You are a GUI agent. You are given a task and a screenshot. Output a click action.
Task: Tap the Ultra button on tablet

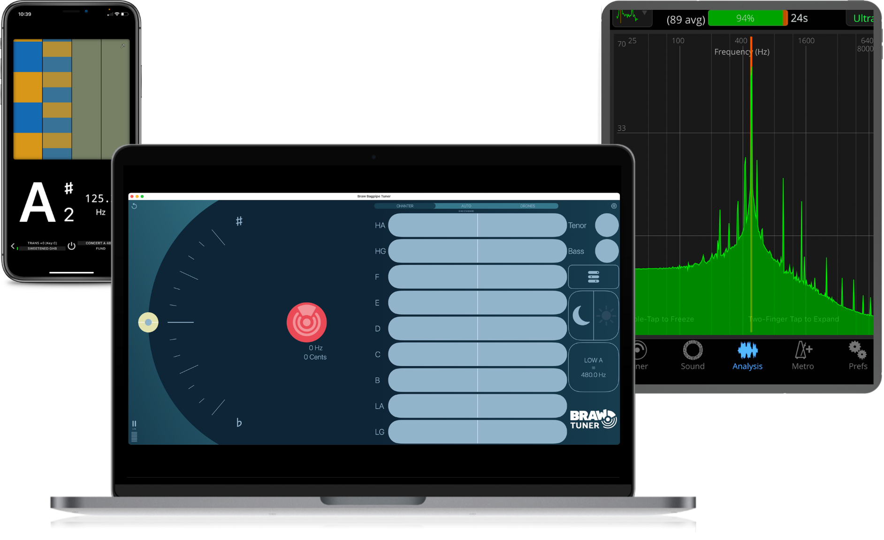862,19
